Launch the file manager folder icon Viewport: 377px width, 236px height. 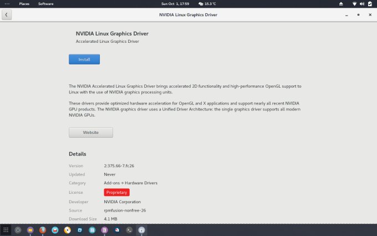pos(30,230)
